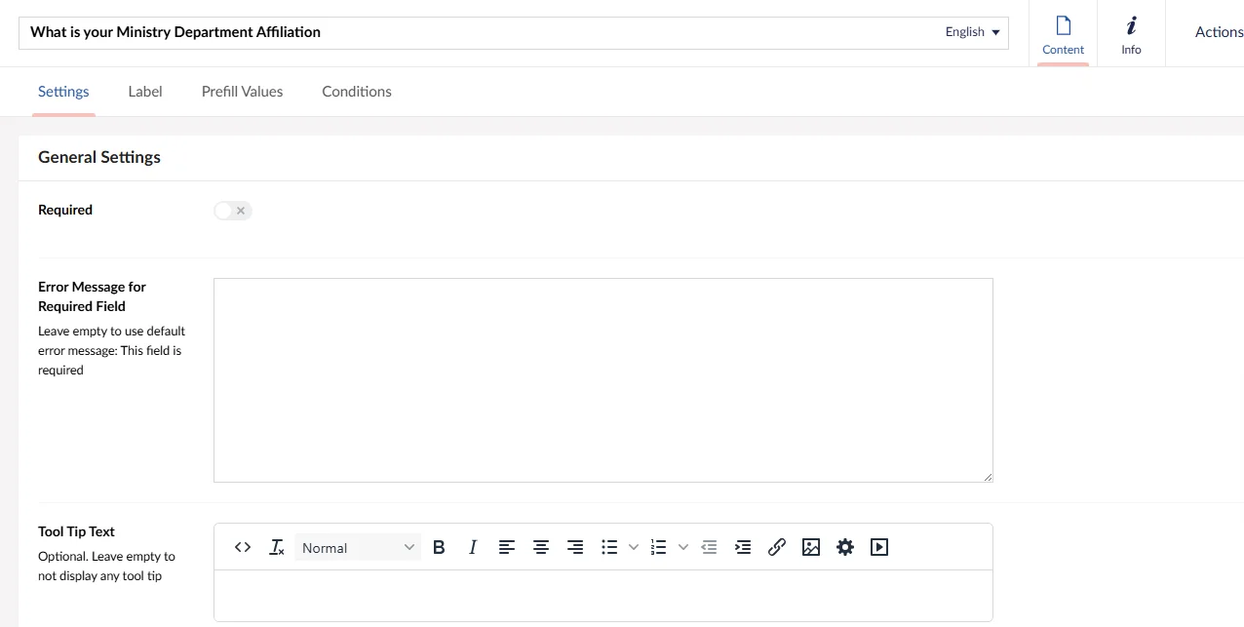Insert an image into the Tool Tip
1244x627 pixels.
pos(811,547)
